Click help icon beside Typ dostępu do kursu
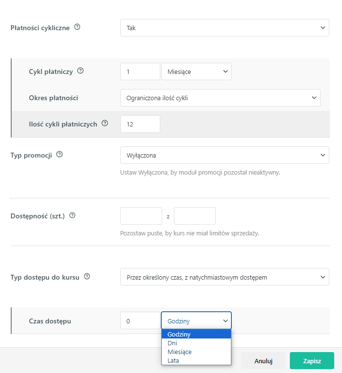The height and width of the screenshot is (373, 342). tap(87, 276)
